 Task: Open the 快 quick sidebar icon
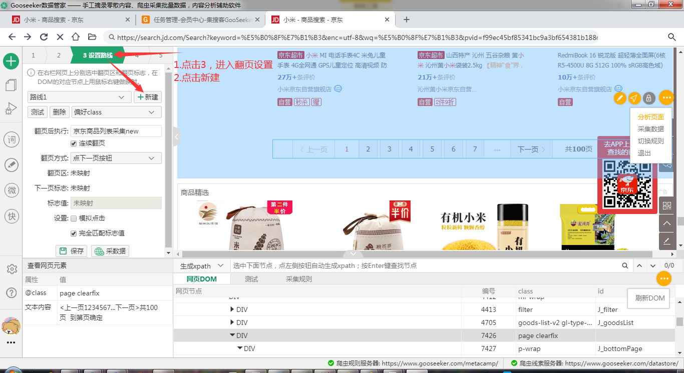pyautogui.click(x=11, y=216)
